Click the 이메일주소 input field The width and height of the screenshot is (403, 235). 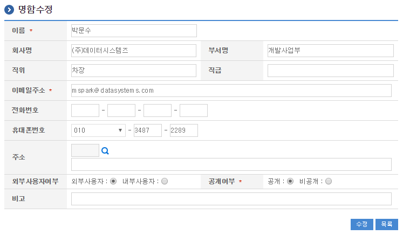pyautogui.click(x=231, y=91)
